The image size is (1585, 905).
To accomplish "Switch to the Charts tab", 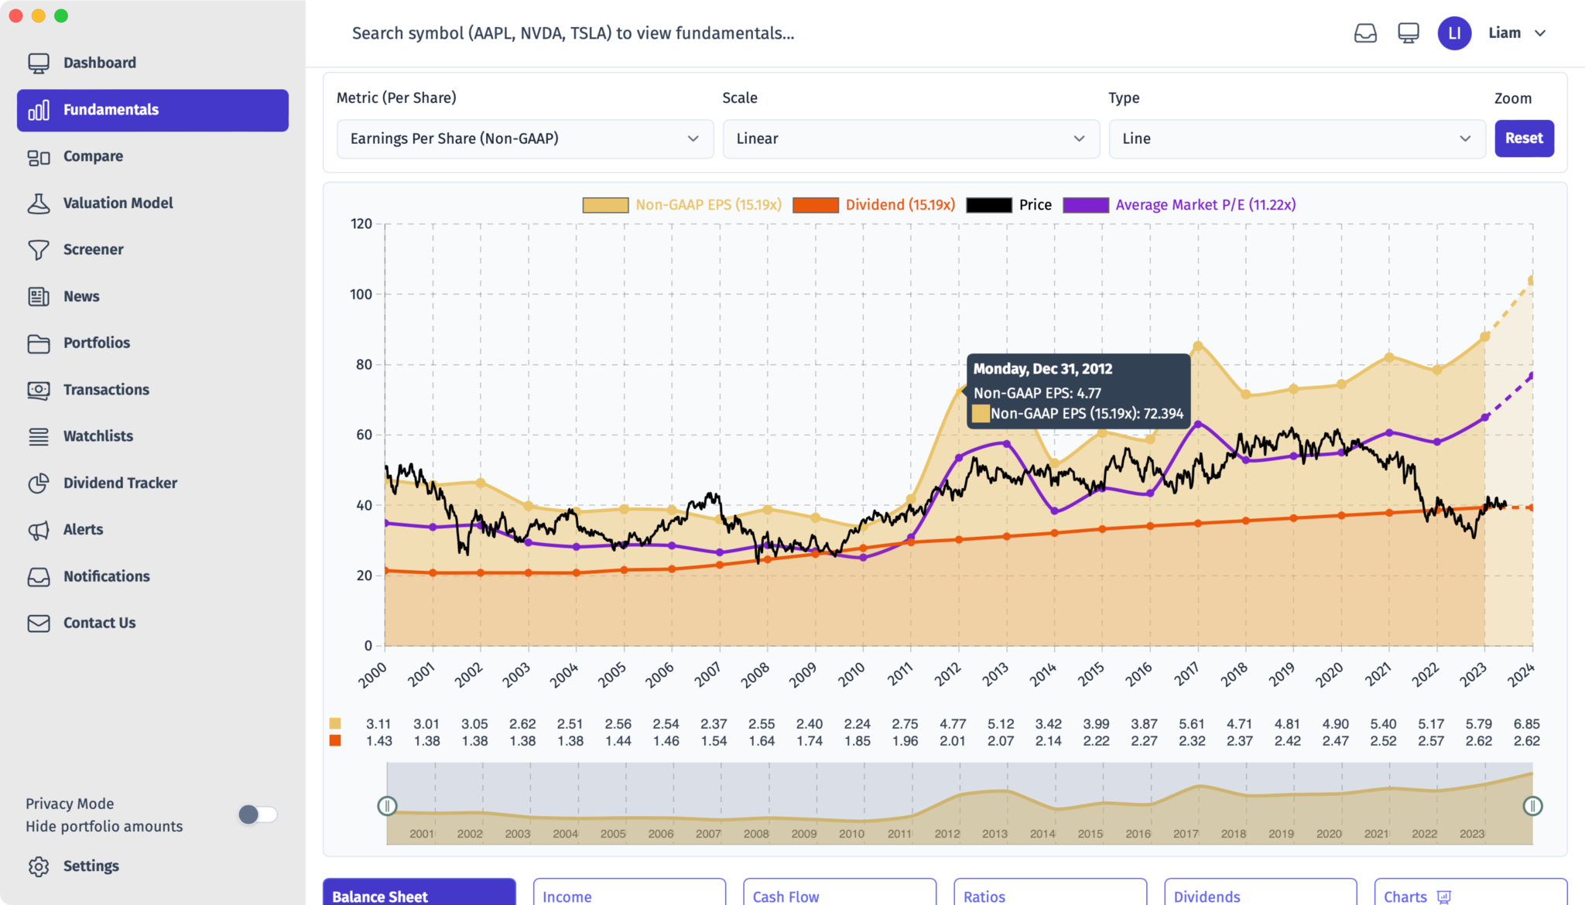I will pos(1470,892).
